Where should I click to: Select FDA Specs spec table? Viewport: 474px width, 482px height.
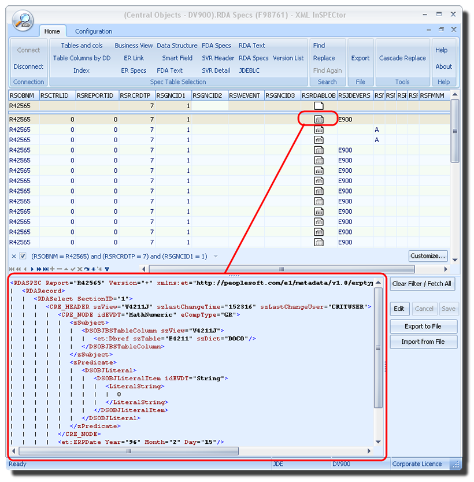pos(216,46)
